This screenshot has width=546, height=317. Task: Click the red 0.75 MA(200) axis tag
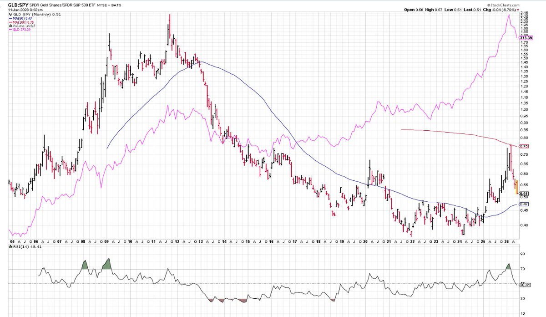(523, 146)
